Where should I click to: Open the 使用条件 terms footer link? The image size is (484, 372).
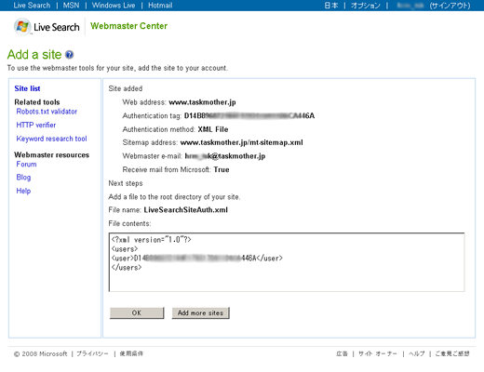click(x=131, y=353)
